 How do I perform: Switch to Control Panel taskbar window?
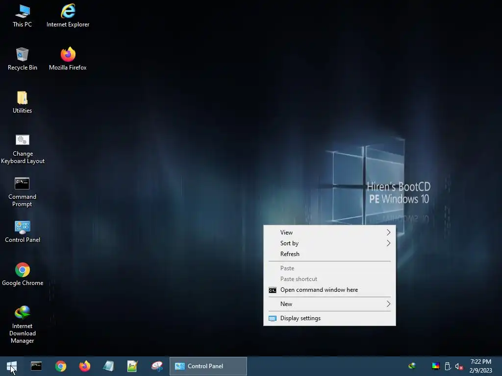(208, 366)
